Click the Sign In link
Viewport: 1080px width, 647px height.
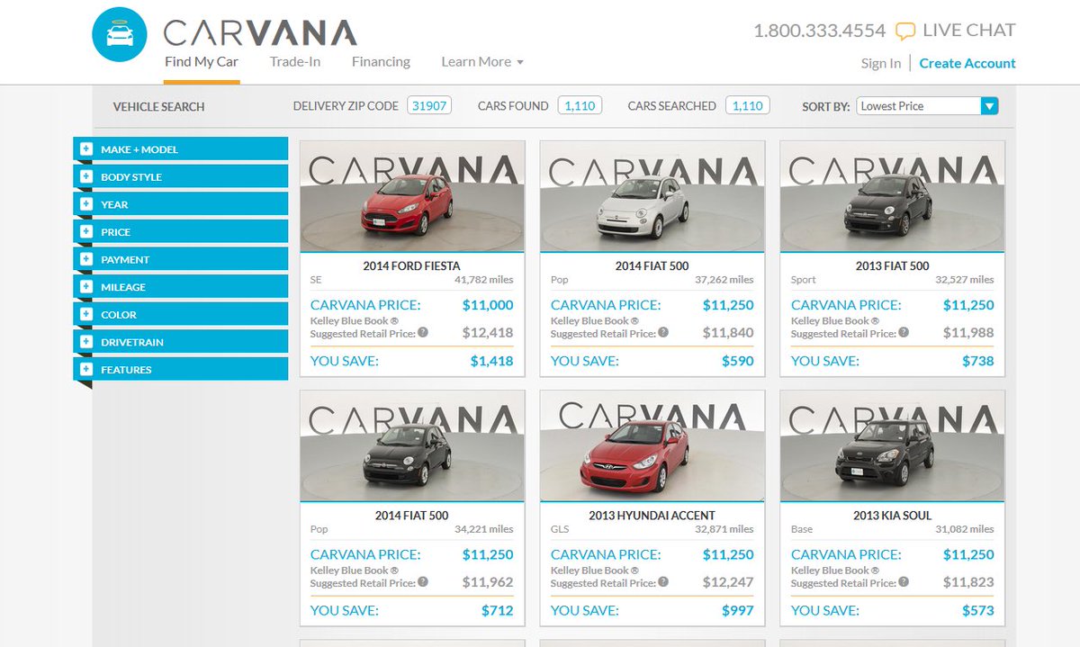(x=880, y=63)
